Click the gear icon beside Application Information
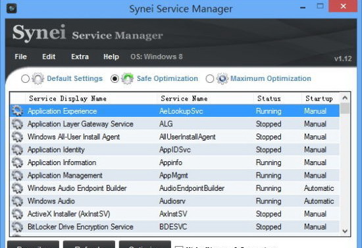The height and width of the screenshot is (248, 362). pos(18,162)
